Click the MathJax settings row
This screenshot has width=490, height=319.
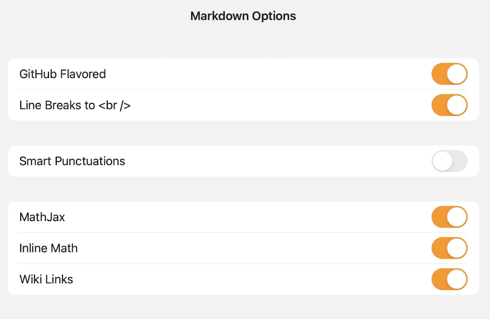coord(230,216)
